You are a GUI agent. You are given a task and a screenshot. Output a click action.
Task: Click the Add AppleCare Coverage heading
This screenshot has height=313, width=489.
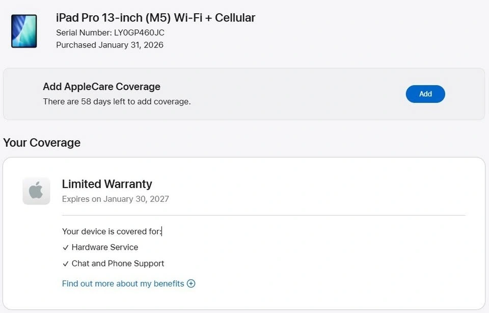[101, 87]
